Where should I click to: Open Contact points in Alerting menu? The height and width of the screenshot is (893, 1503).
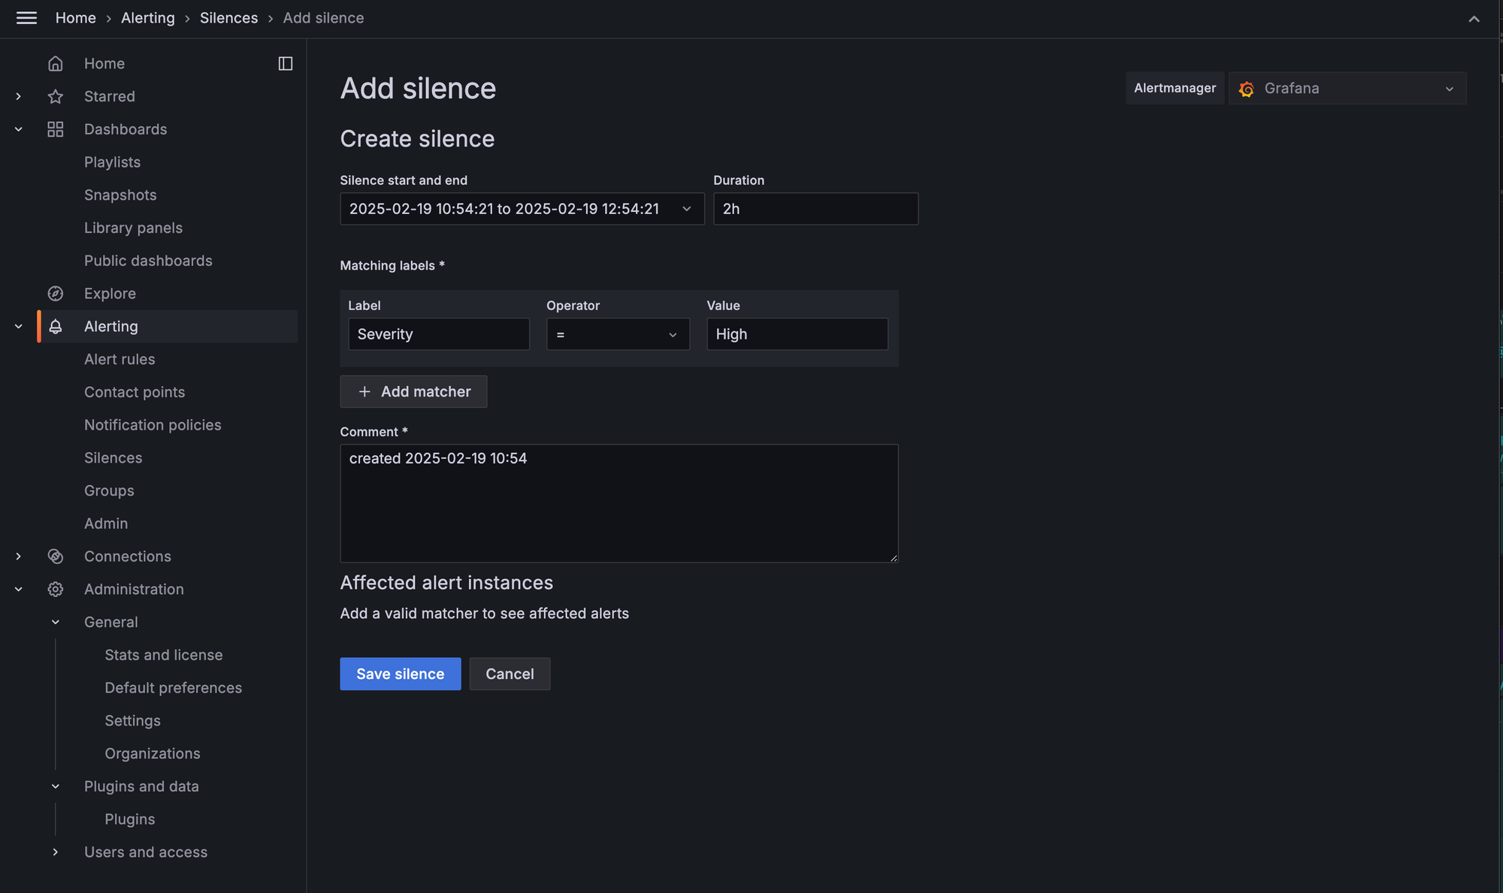[135, 392]
